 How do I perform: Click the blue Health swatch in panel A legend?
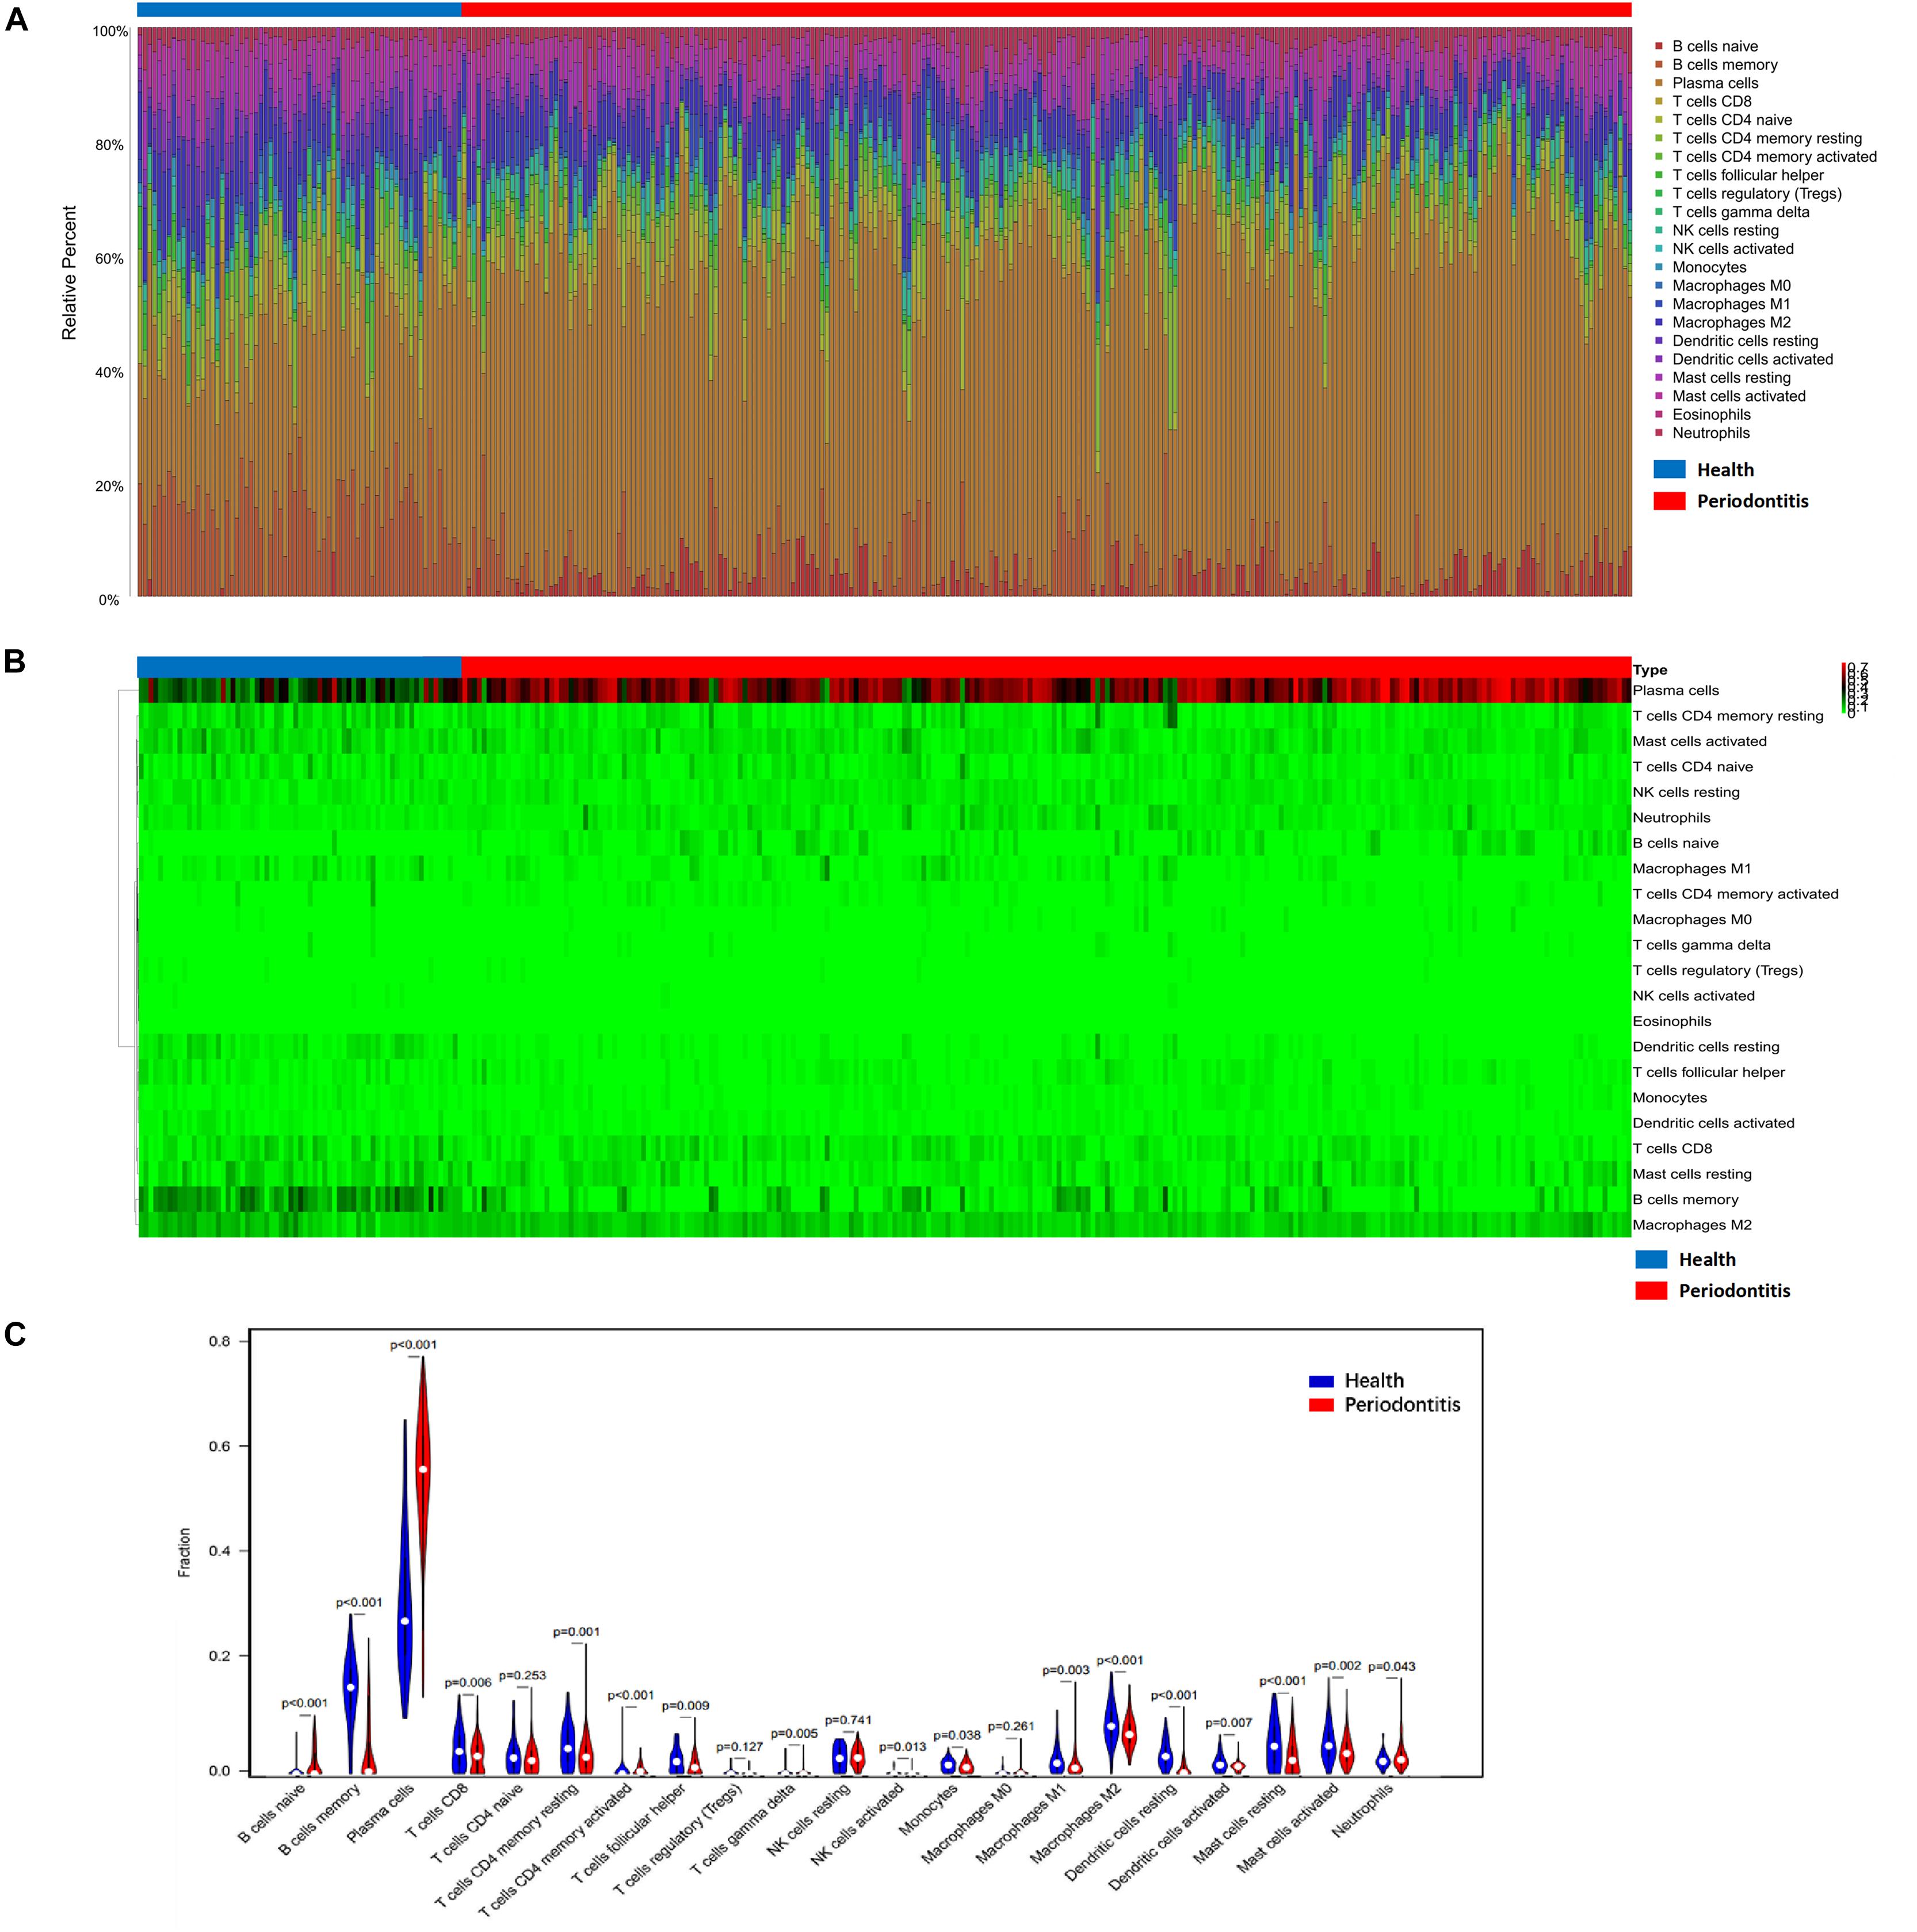tap(1669, 470)
